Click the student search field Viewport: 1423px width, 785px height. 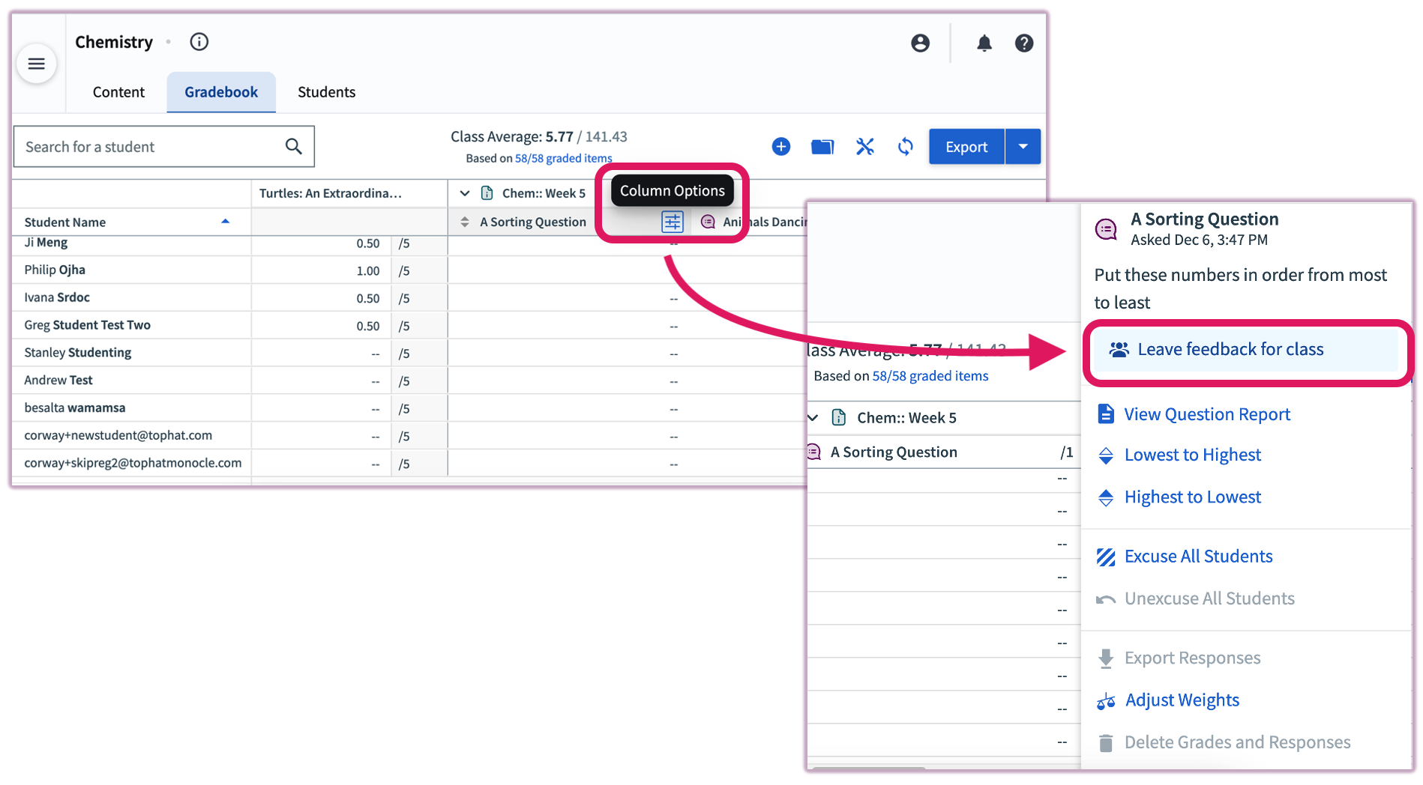click(150, 146)
